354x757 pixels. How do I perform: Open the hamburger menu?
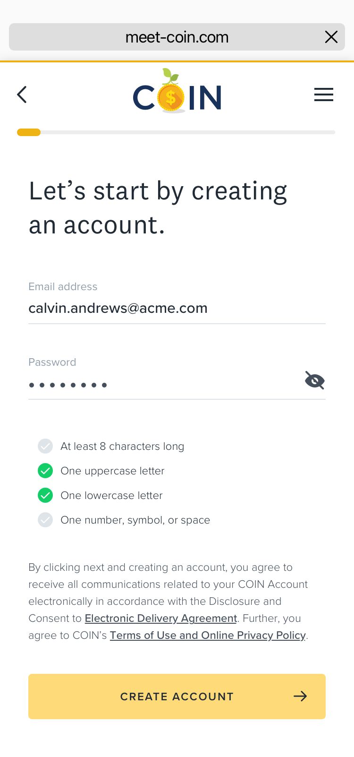click(324, 95)
